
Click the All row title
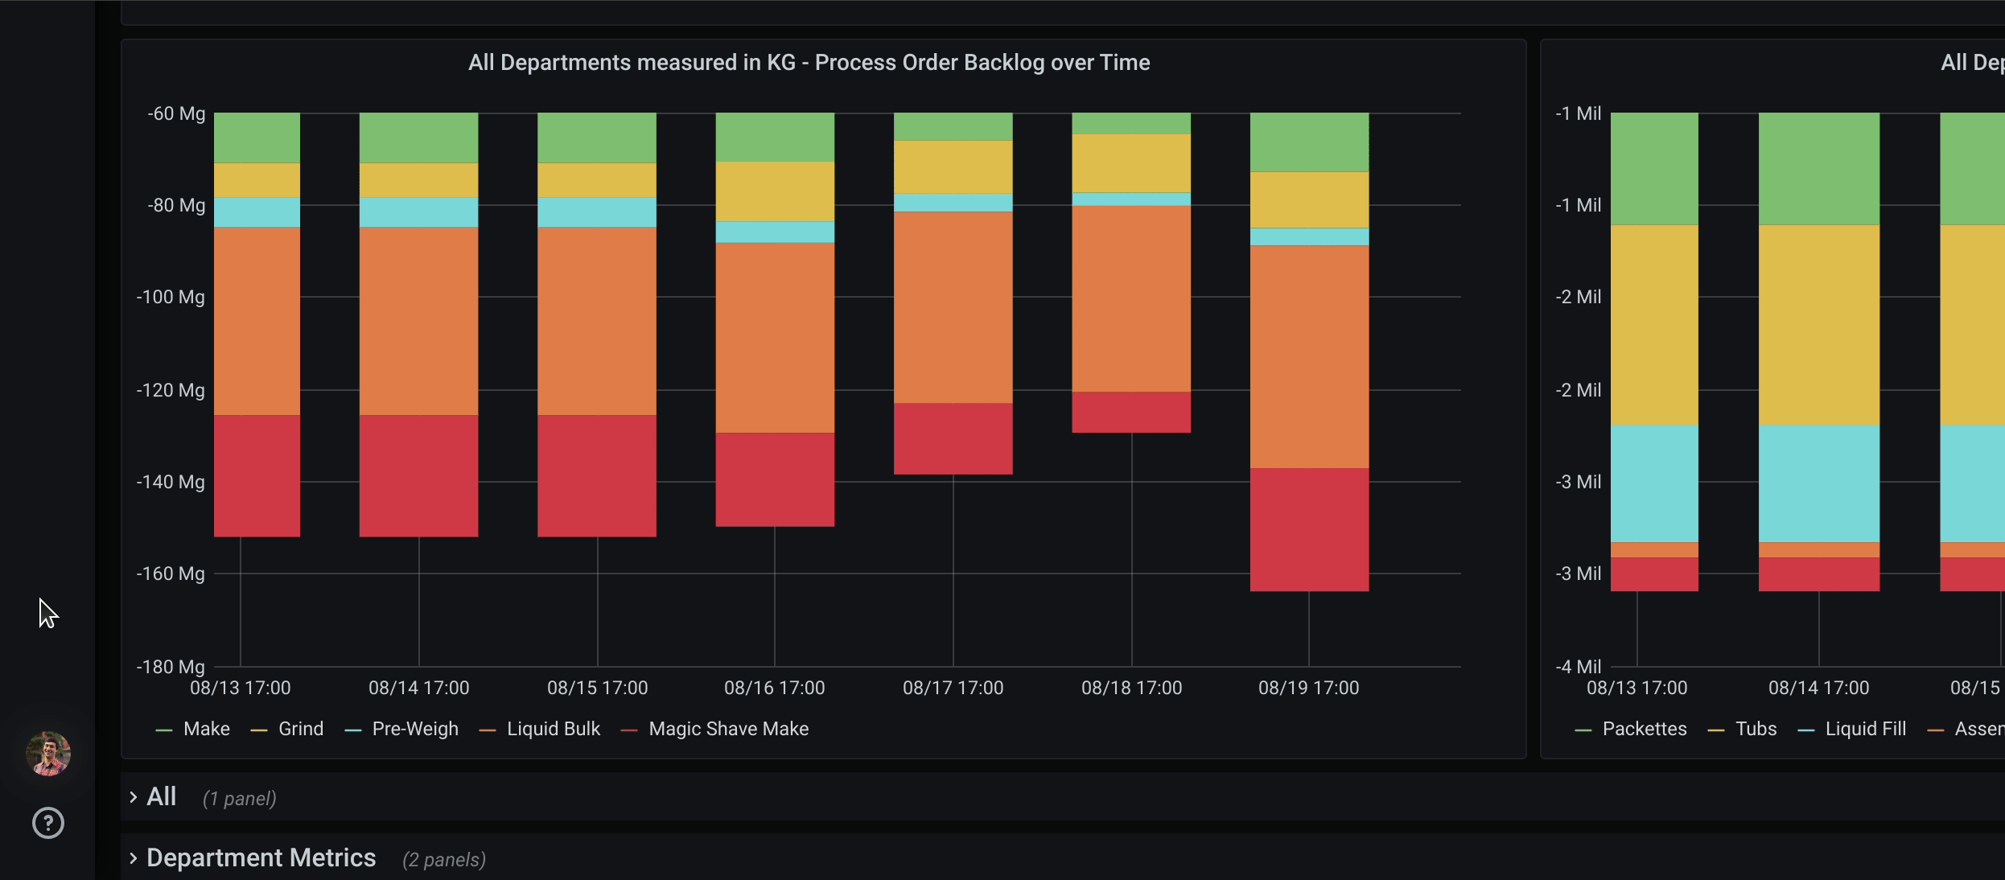click(160, 796)
